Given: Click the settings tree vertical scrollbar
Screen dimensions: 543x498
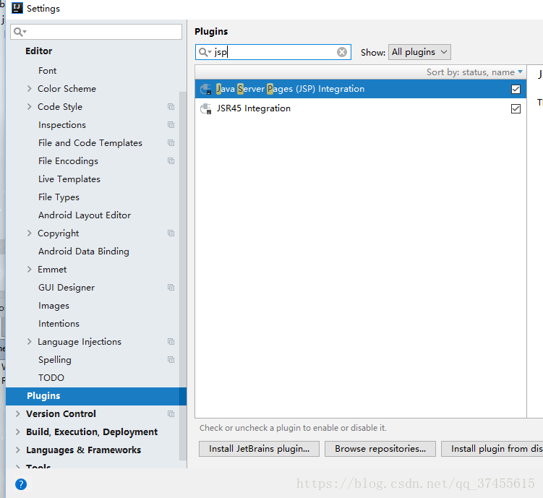Looking at the screenshot, I should pos(183,277).
